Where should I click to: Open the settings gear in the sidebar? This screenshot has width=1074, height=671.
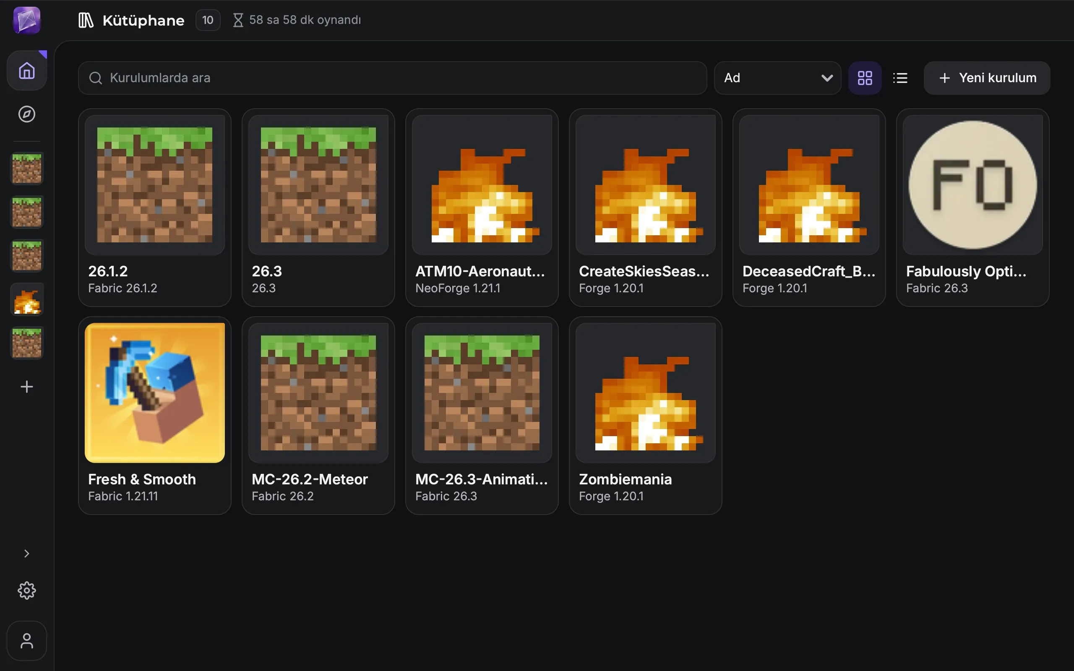click(x=26, y=590)
